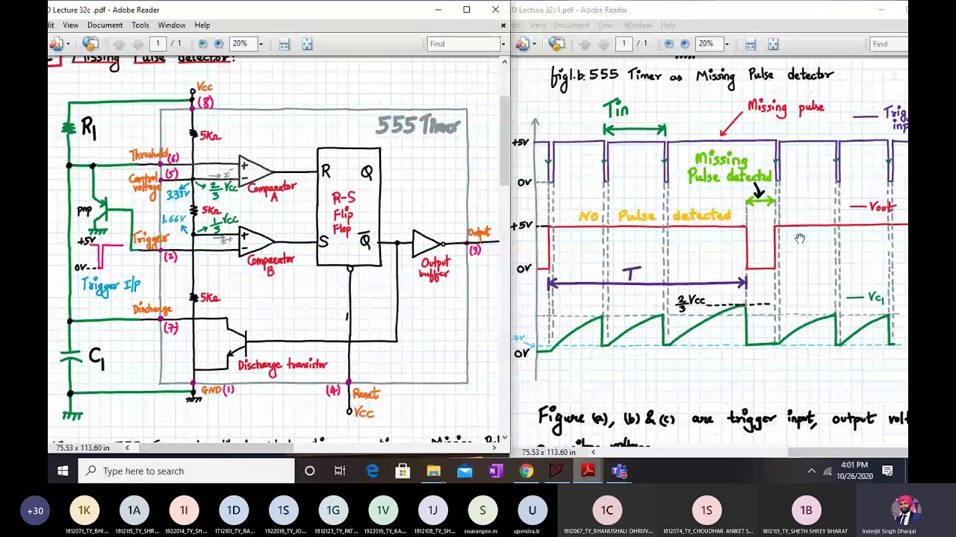
Task: Open View menu in Lecture 32c1 window
Action: [538, 25]
